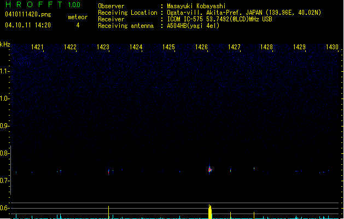
Task: Click the 'meteor' count label
Action: [78, 17]
